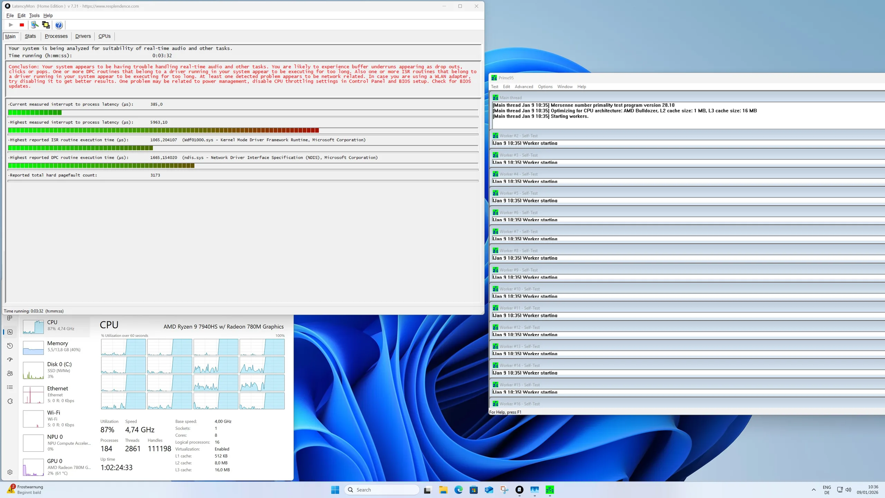This screenshot has width=885, height=498.
Task: Open Task Manager Details page
Action: coord(10,387)
